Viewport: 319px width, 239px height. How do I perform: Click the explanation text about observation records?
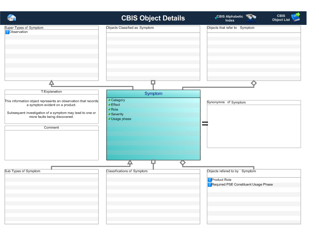click(x=52, y=103)
